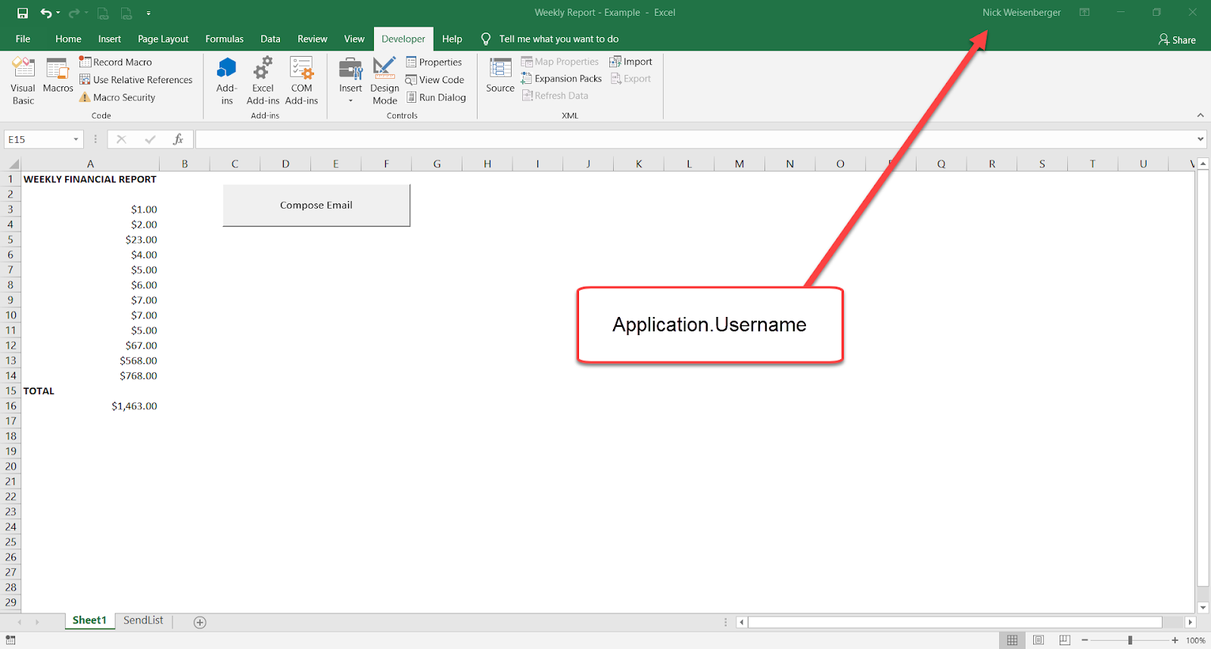This screenshot has height=649, width=1211.
Task: Click in the formula bar
Action: pos(695,139)
